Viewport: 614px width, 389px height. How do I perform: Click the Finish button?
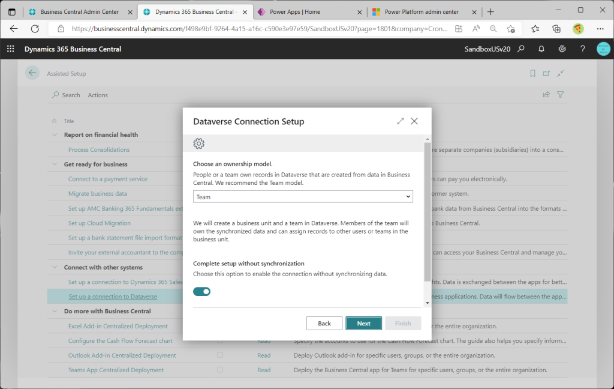[403, 323]
